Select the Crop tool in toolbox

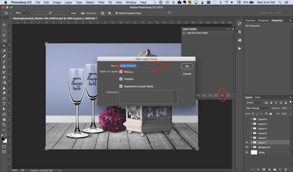pyautogui.click(x=4, y=46)
